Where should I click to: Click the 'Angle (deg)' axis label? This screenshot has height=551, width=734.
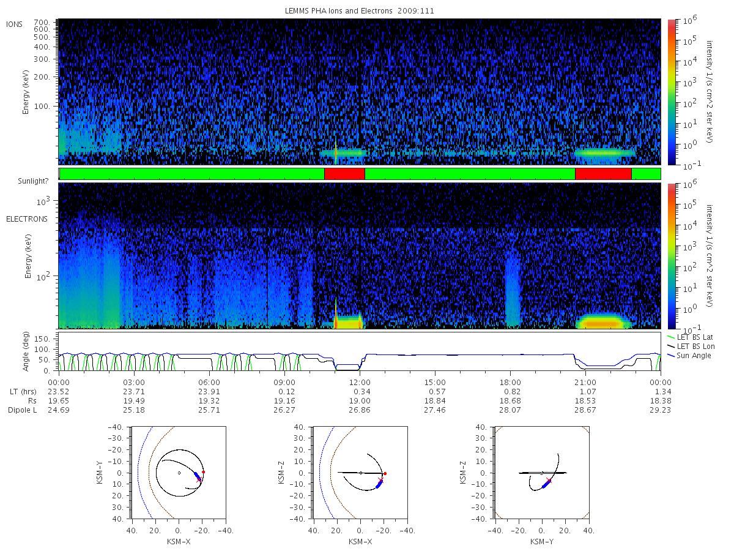28,351
